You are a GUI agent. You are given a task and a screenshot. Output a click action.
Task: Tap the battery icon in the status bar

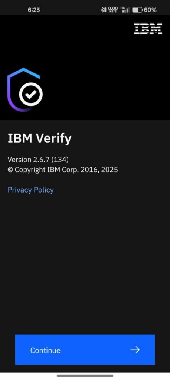tap(137, 10)
